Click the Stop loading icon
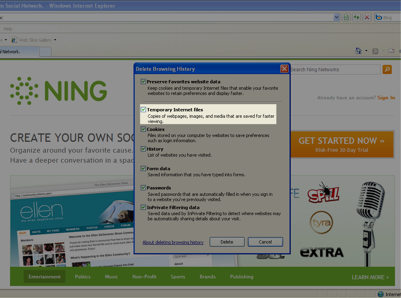The height and width of the screenshot is (298, 401). tap(367, 17)
